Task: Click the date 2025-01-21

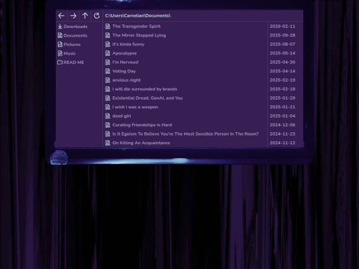Action: coord(283,107)
